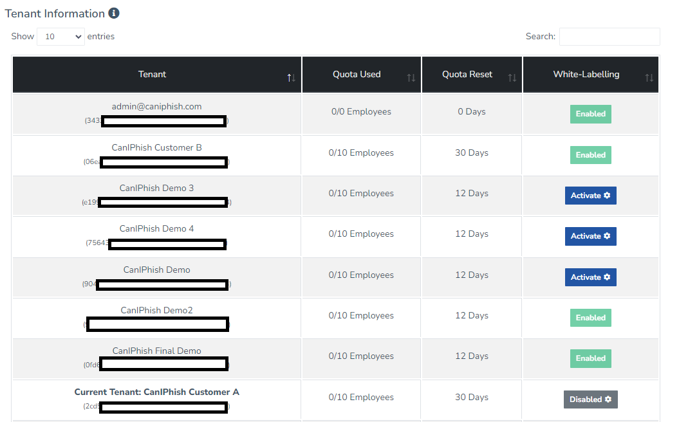
Task: Sort table using Quota Used sort icon
Action: pos(411,77)
